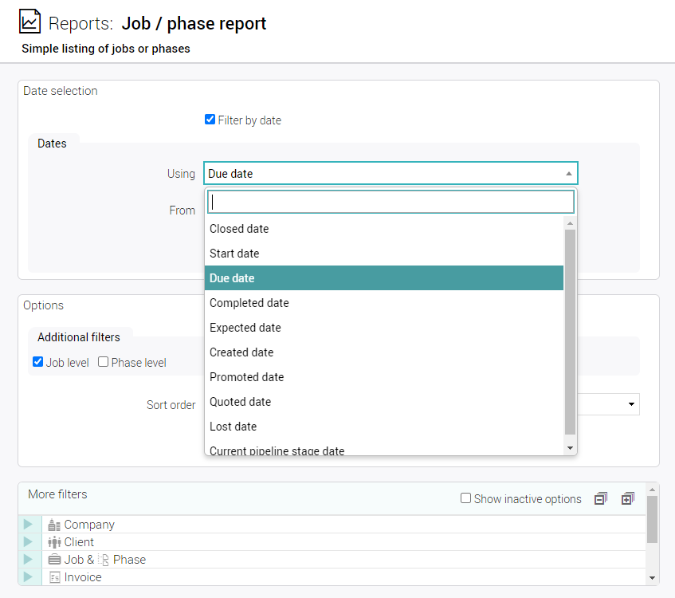This screenshot has height=598, width=675.
Task: Expand the Client filter row
Action: (x=29, y=542)
